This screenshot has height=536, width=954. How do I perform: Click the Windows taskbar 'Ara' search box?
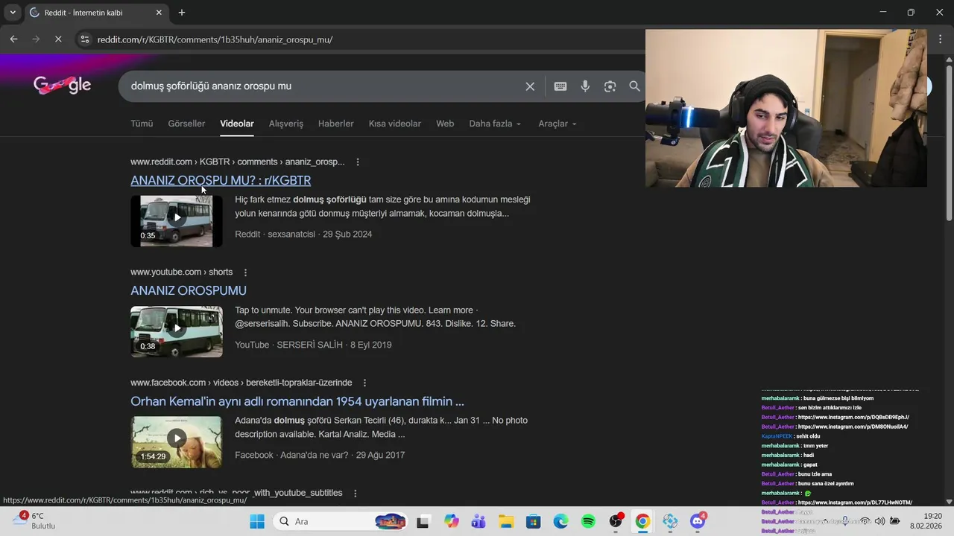339,521
